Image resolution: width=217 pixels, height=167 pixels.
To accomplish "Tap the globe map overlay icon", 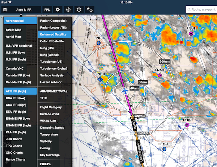I will tap(69, 10).
